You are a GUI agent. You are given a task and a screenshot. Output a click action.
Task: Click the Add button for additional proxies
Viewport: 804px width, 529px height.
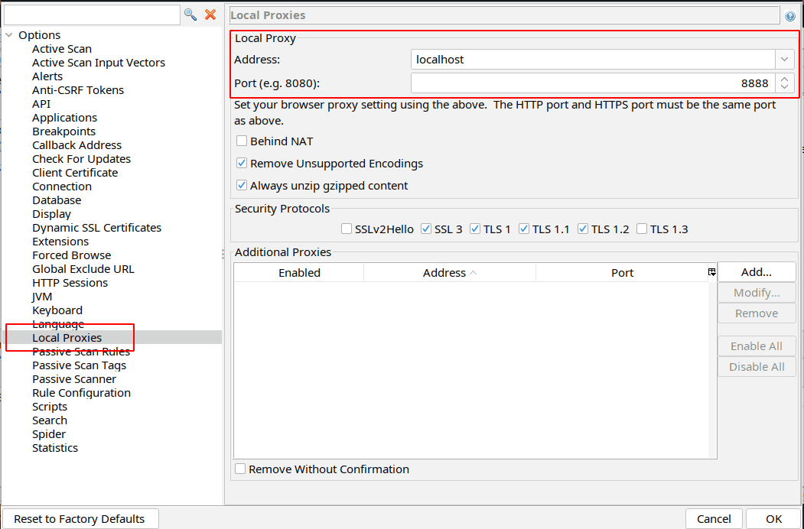click(x=756, y=271)
